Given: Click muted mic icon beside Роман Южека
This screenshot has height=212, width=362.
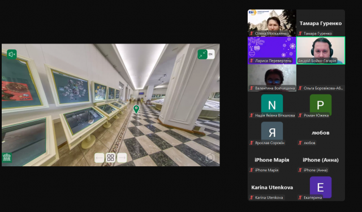Looking at the screenshot, I should point(300,115).
